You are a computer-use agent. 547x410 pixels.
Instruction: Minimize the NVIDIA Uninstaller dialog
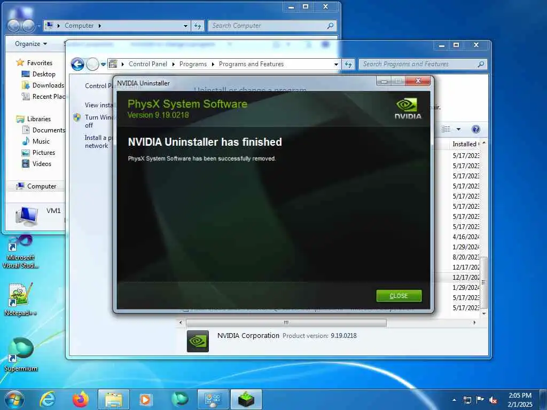point(384,81)
